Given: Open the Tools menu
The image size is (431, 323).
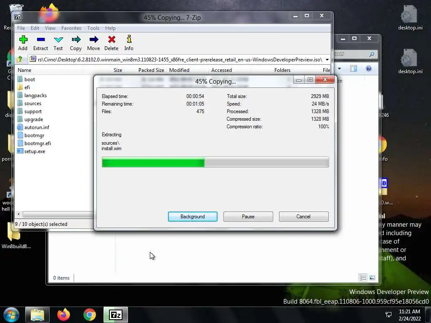Looking at the screenshot, I should (x=93, y=28).
